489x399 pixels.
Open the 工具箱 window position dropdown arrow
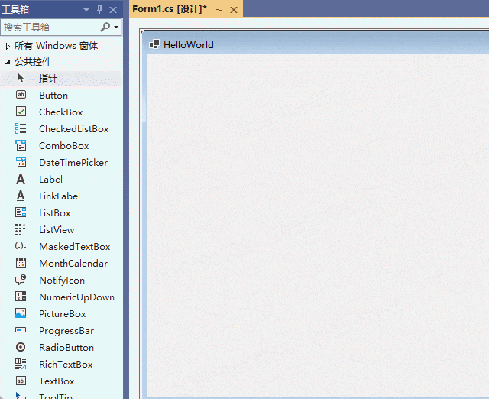pos(86,10)
